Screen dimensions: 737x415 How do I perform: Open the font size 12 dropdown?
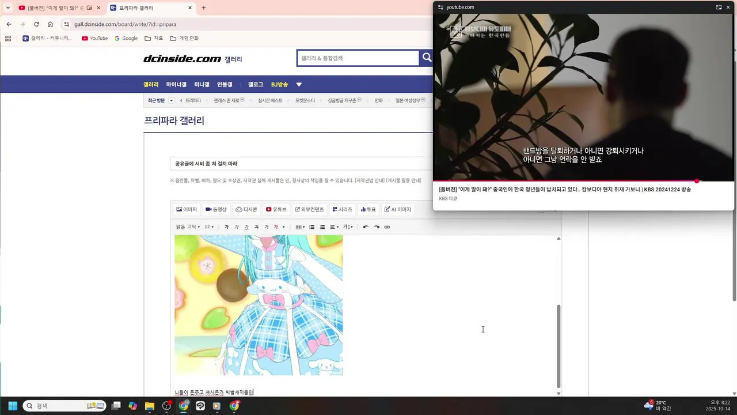pos(209,227)
